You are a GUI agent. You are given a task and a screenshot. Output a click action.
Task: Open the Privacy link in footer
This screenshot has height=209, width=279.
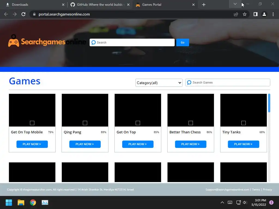267,189
